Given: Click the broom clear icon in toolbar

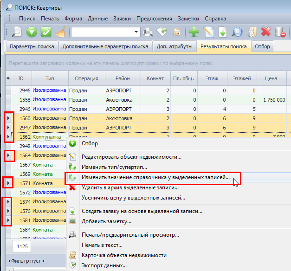Looking at the screenshot, I should pos(60,32).
